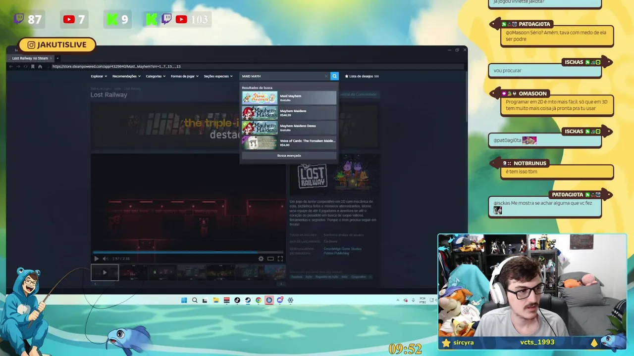Image resolution: width=634 pixels, height=356 pixels.
Task: Click the Kick viewer count 9
Action: coord(118,19)
